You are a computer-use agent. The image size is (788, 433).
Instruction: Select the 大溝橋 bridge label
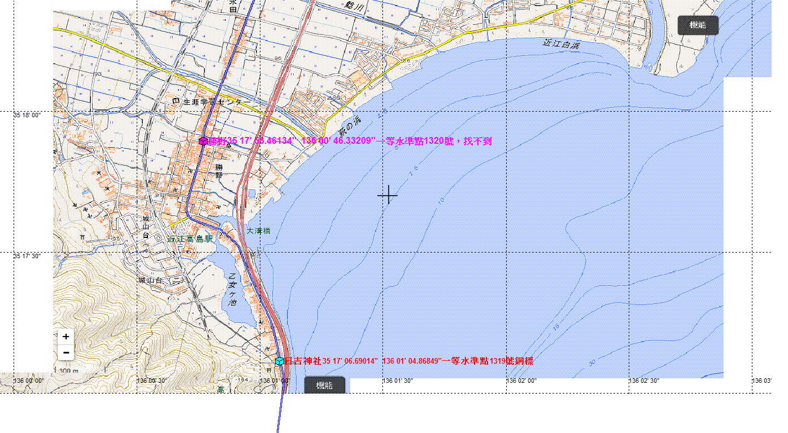[259, 231]
